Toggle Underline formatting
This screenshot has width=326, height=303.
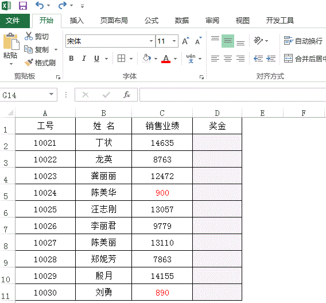96,59
